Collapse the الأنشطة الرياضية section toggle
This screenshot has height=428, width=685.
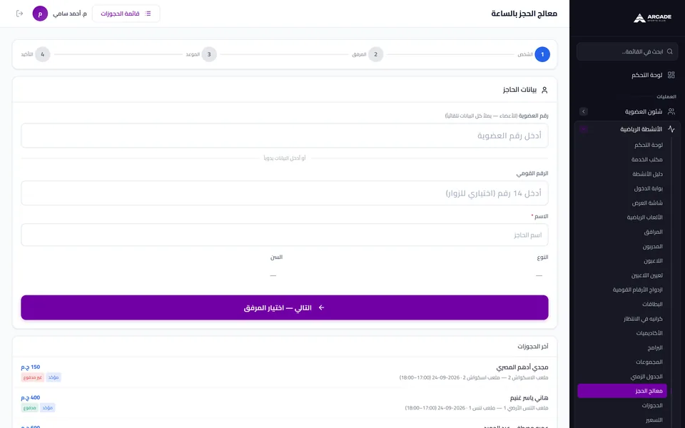[584, 129]
